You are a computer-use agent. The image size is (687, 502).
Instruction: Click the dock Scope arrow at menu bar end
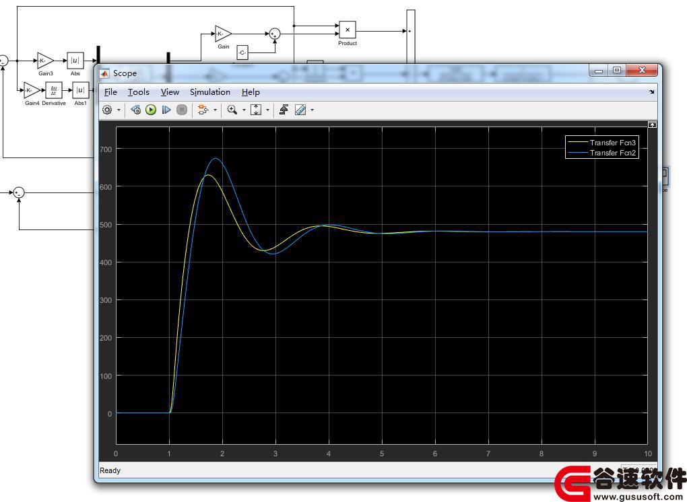pos(652,92)
